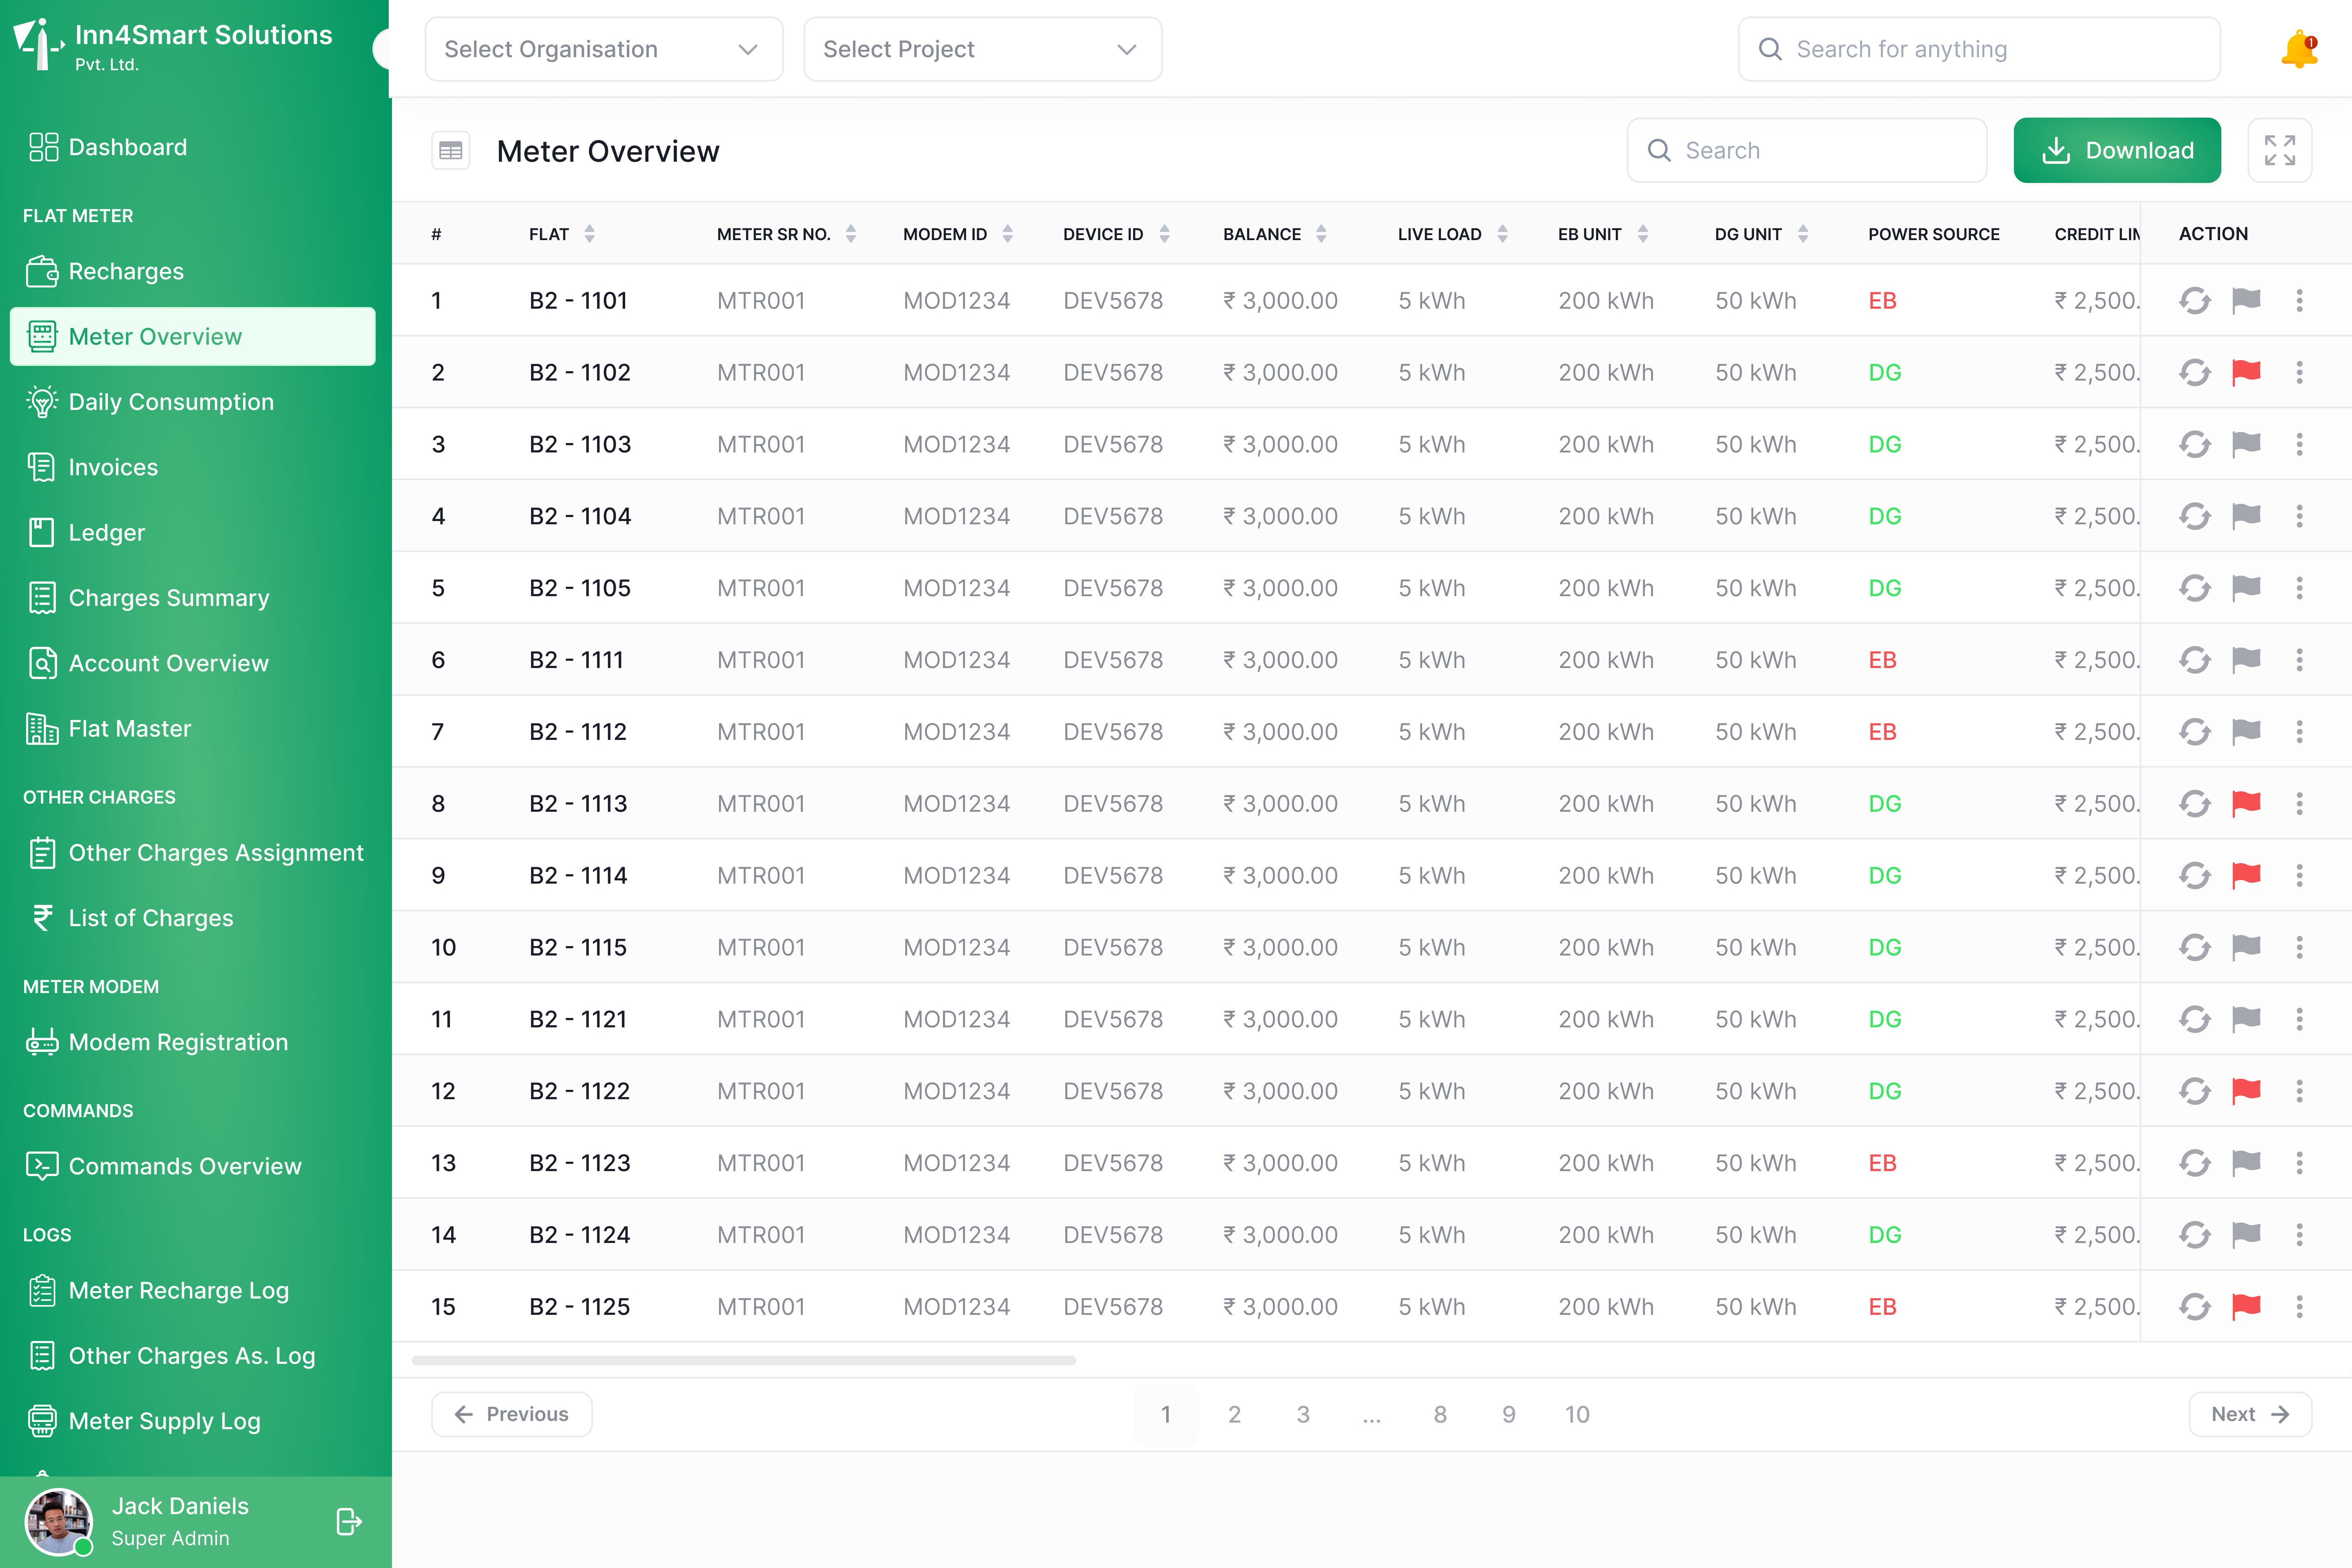
Task: Click the Download button
Action: 2117,150
